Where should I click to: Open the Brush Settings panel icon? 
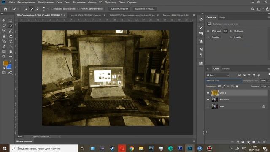(201, 27)
